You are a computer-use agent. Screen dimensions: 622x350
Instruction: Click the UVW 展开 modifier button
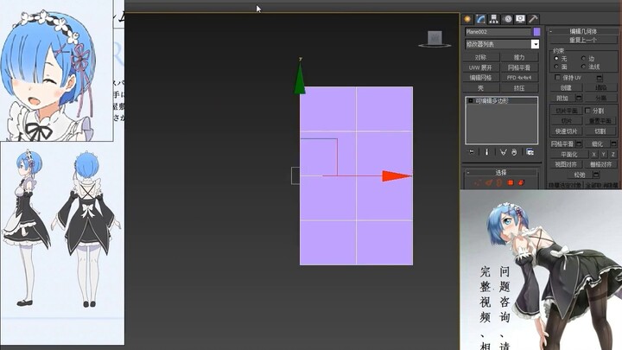click(x=480, y=67)
